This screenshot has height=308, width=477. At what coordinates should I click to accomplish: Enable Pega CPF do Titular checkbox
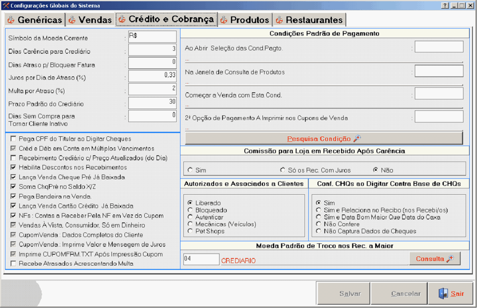[14, 139]
